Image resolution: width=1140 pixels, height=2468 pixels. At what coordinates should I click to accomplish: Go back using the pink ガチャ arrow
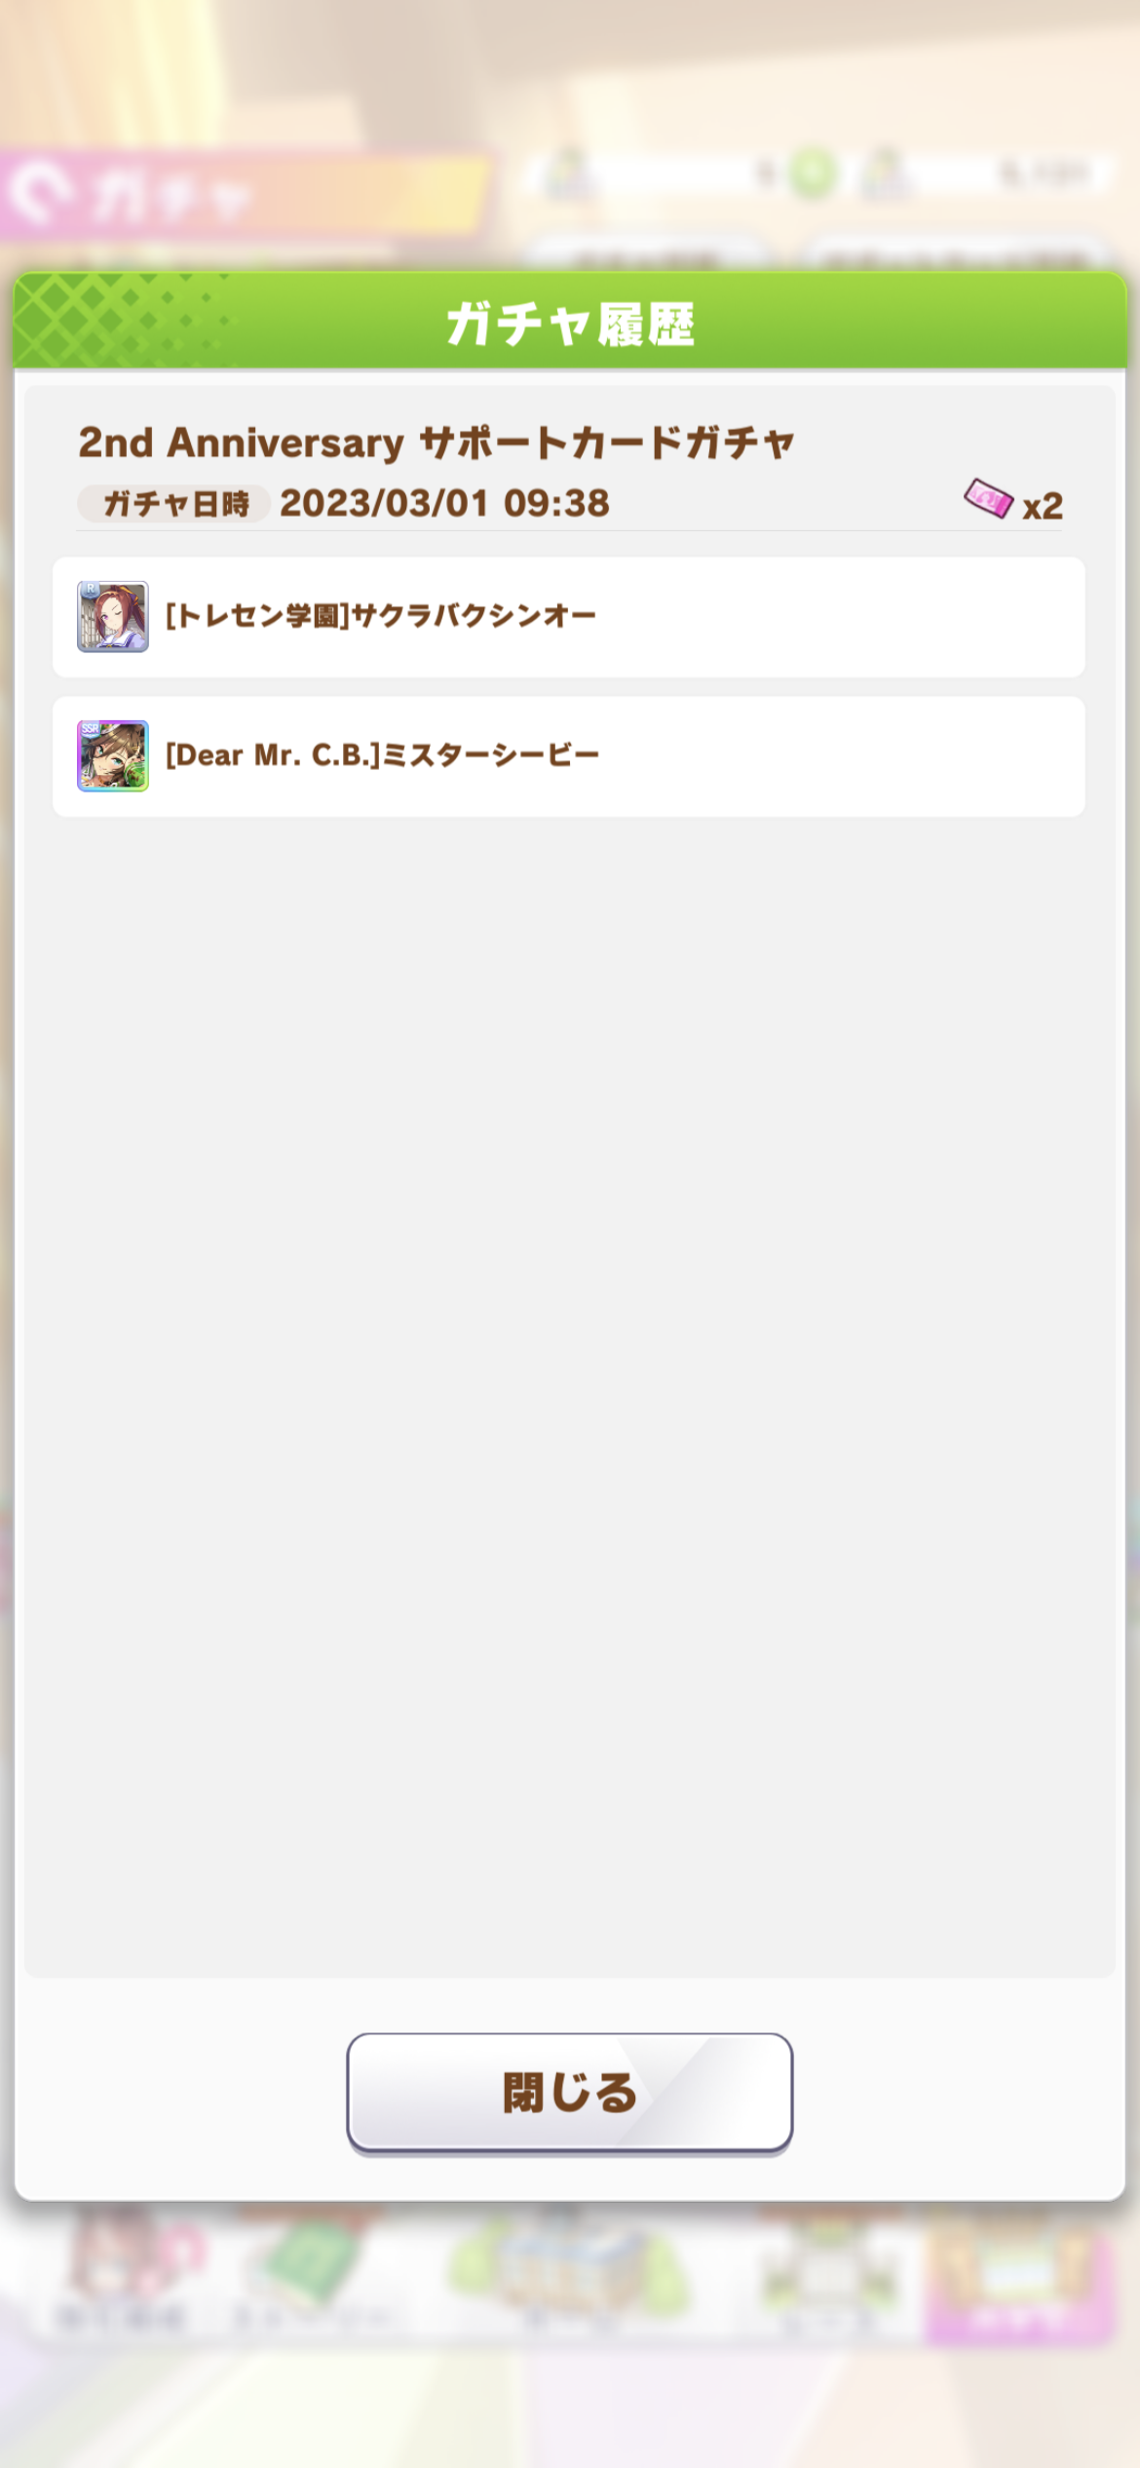pos(39,194)
